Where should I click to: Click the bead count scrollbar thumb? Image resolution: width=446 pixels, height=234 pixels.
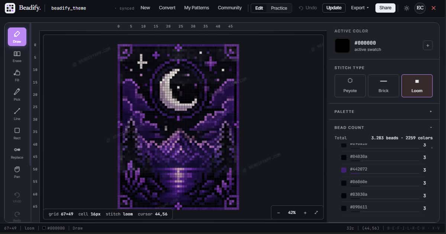432,147
